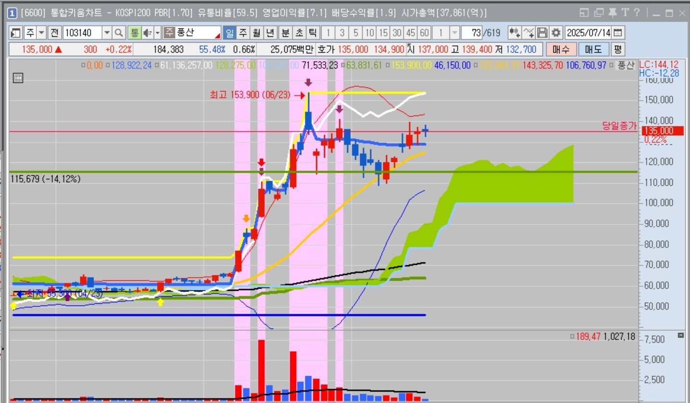
Task: Select the 3 interval button
Action: 342,33
